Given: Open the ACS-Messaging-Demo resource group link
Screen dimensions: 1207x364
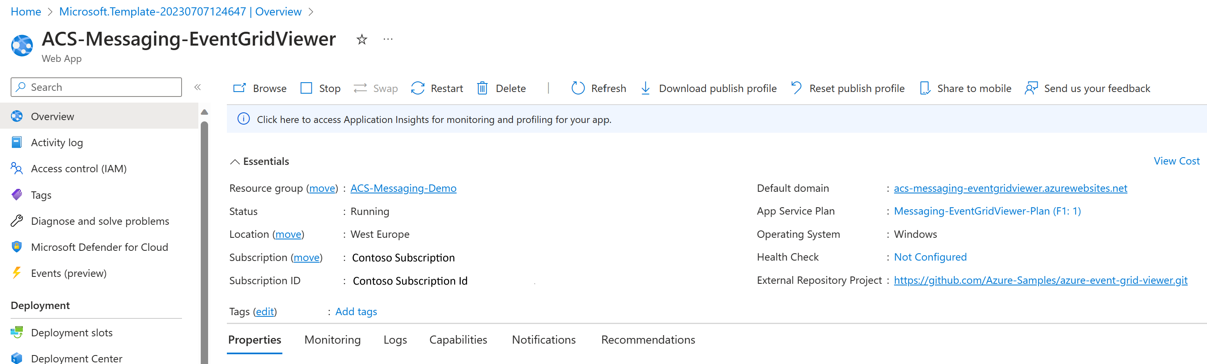Looking at the screenshot, I should click(403, 188).
